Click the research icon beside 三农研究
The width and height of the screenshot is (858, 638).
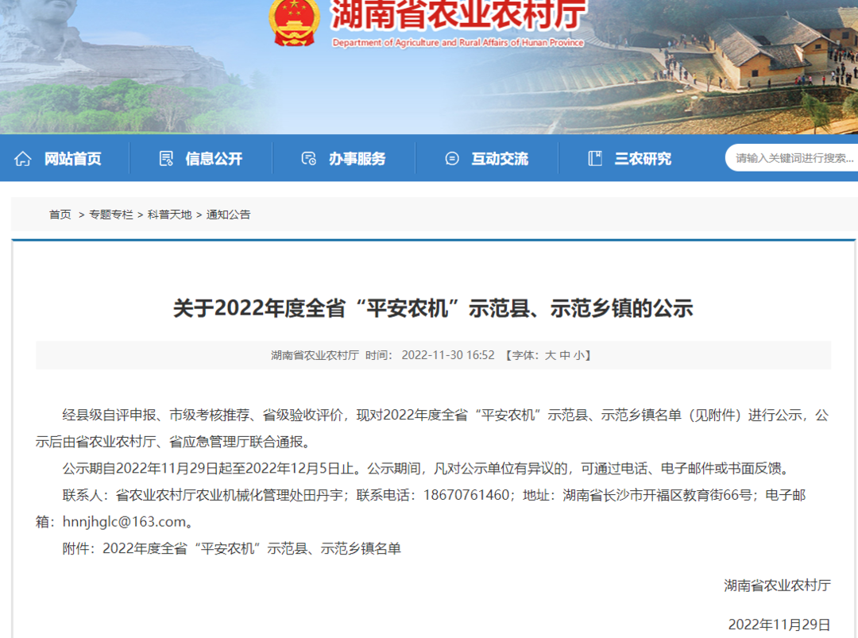(x=593, y=158)
